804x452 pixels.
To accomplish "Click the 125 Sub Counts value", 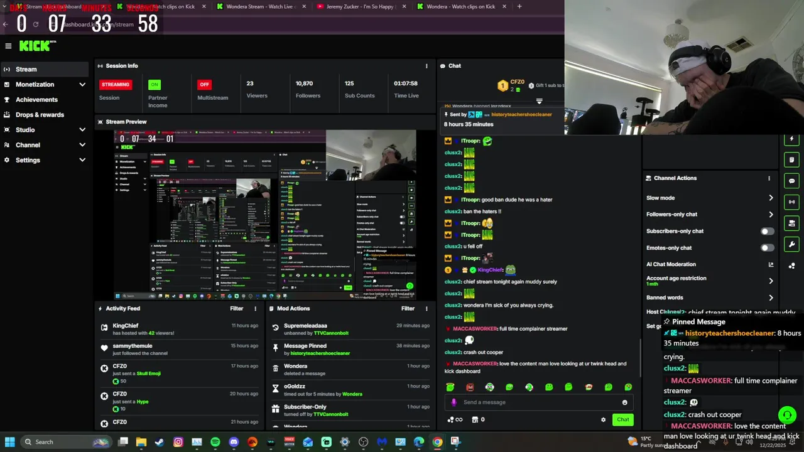I will tap(349, 83).
